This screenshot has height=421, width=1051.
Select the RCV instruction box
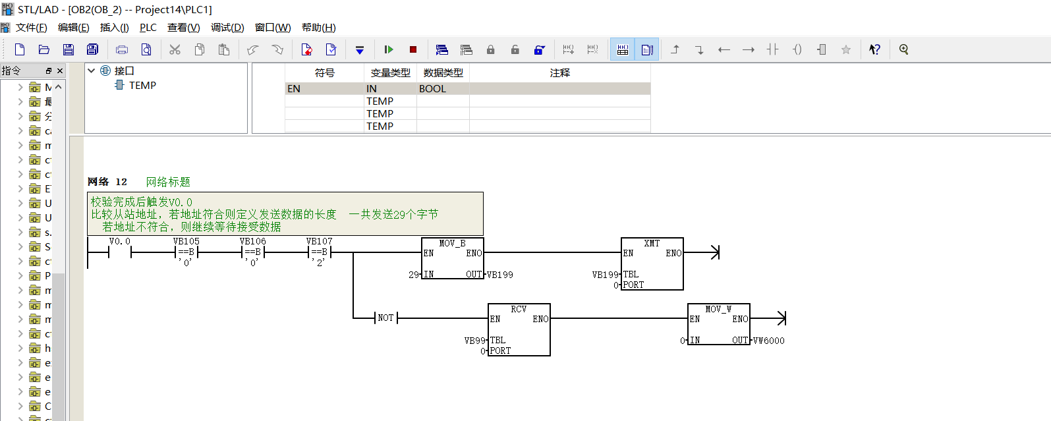[519, 329]
